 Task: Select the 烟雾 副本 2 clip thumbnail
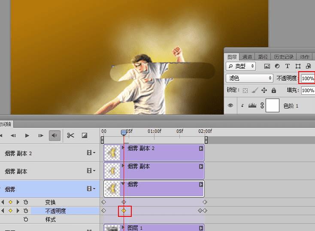tap(112, 153)
